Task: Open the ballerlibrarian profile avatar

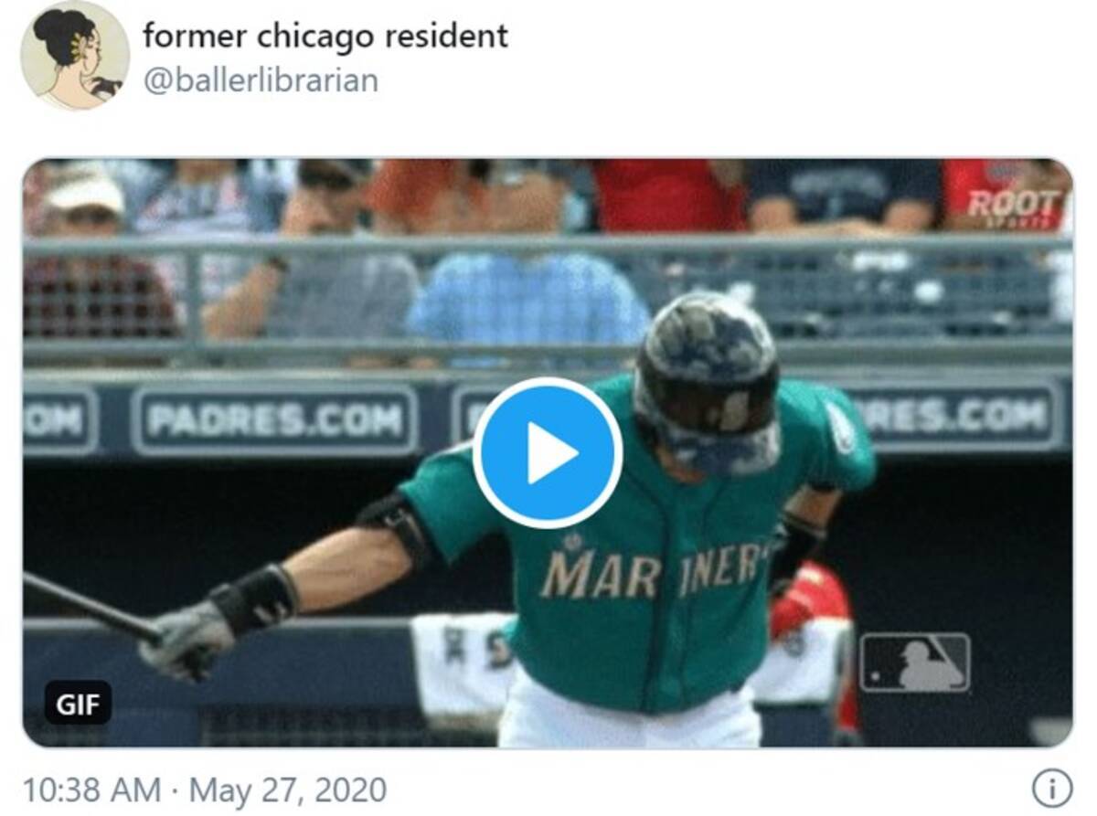Action: [75, 55]
